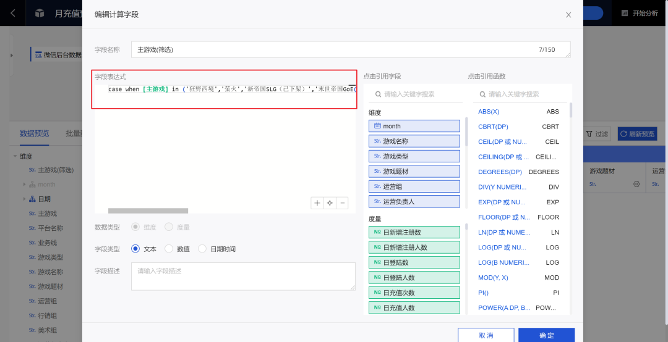
Task: Click the search icon in function search box
Action: pyautogui.click(x=482, y=94)
